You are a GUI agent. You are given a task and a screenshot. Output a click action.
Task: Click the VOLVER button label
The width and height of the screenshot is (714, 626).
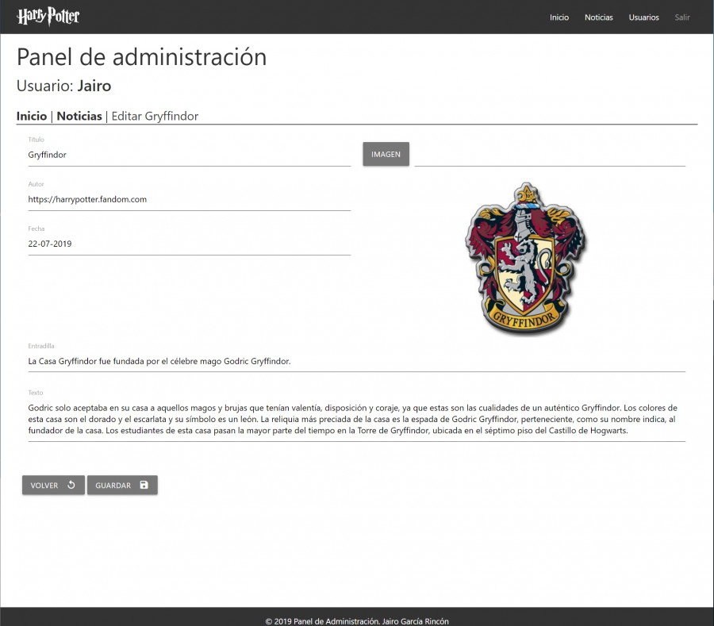[44, 486]
